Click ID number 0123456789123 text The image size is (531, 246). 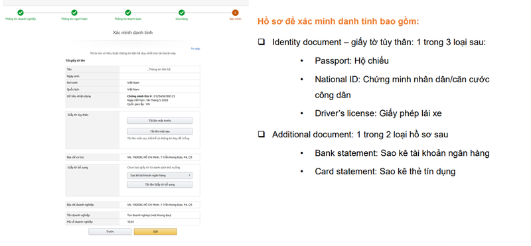(x=164, y=96)
